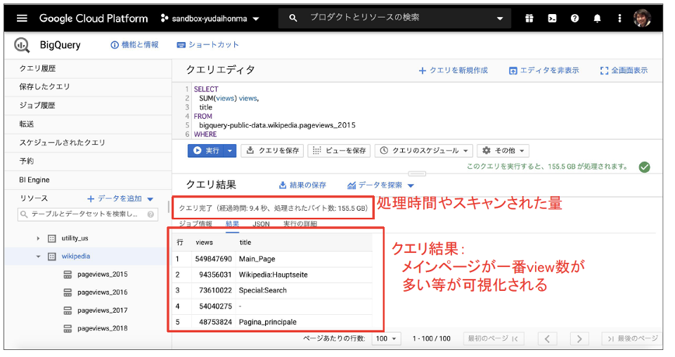The width and height of the screenshot is (675, 357).
Task: Go to 最後のページ last page
Action: pyautogui.click(x=631, y=339)
